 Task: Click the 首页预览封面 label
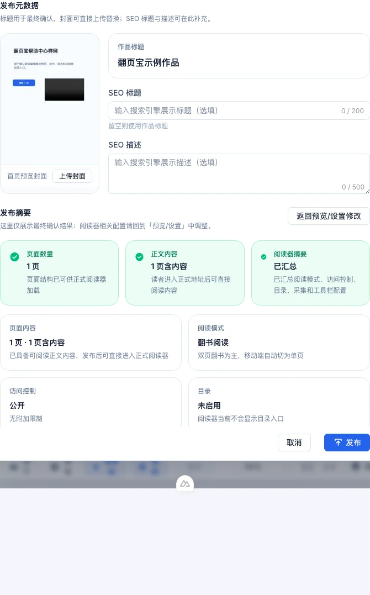27,176
